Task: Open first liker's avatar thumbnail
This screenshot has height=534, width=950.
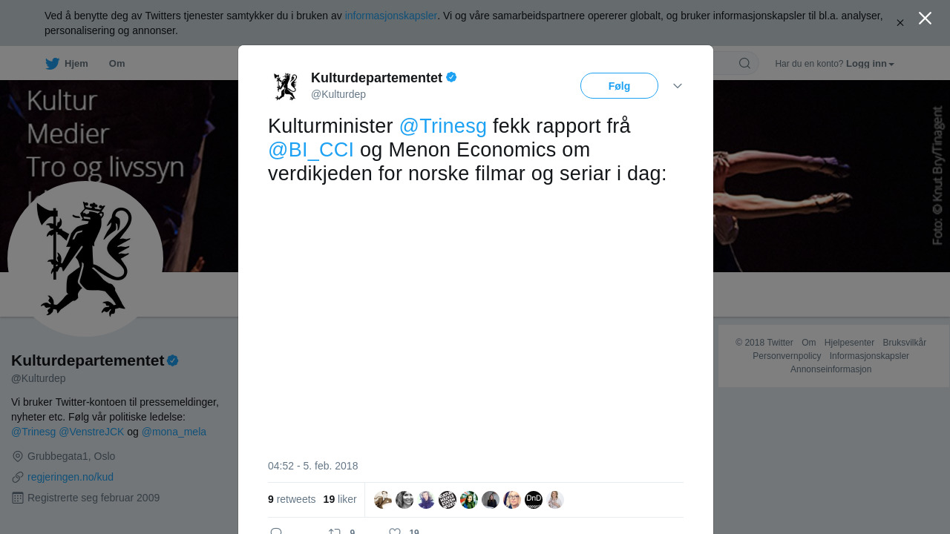Action: point(383,500)
